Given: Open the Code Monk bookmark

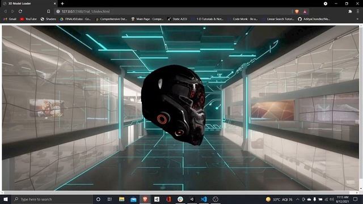Looking at the screenshot, I should (243, 19).
